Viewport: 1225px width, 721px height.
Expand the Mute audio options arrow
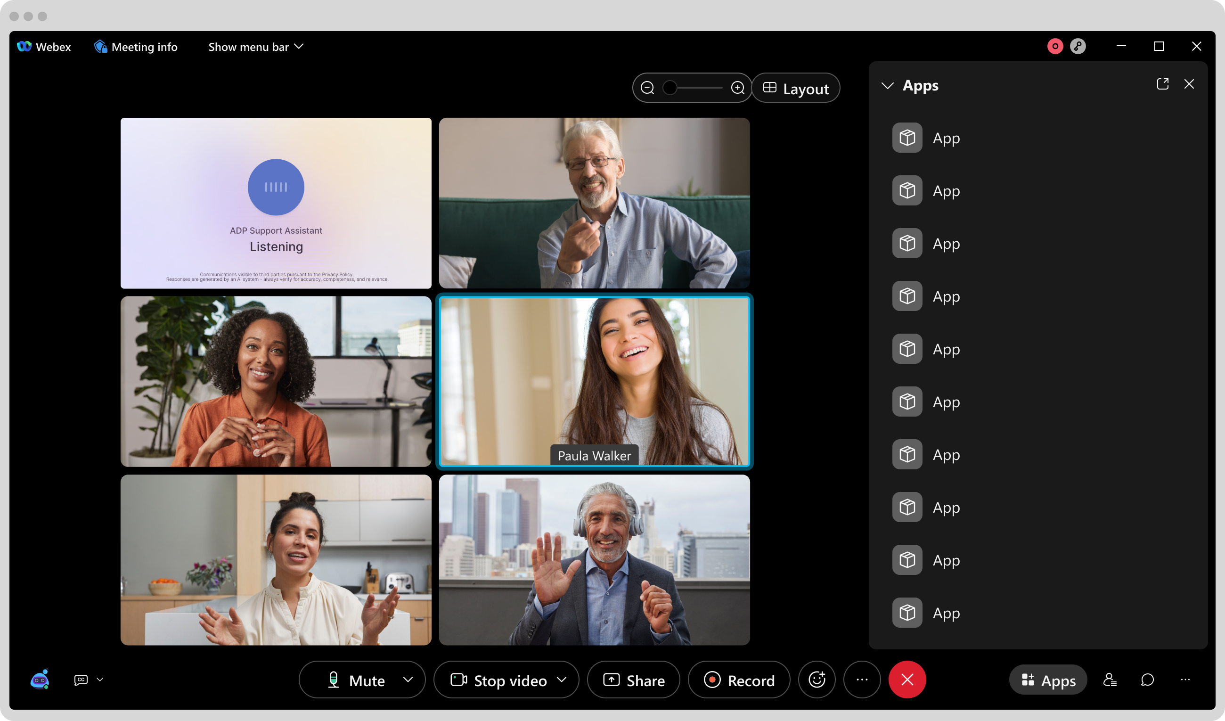tap(408, 680)
